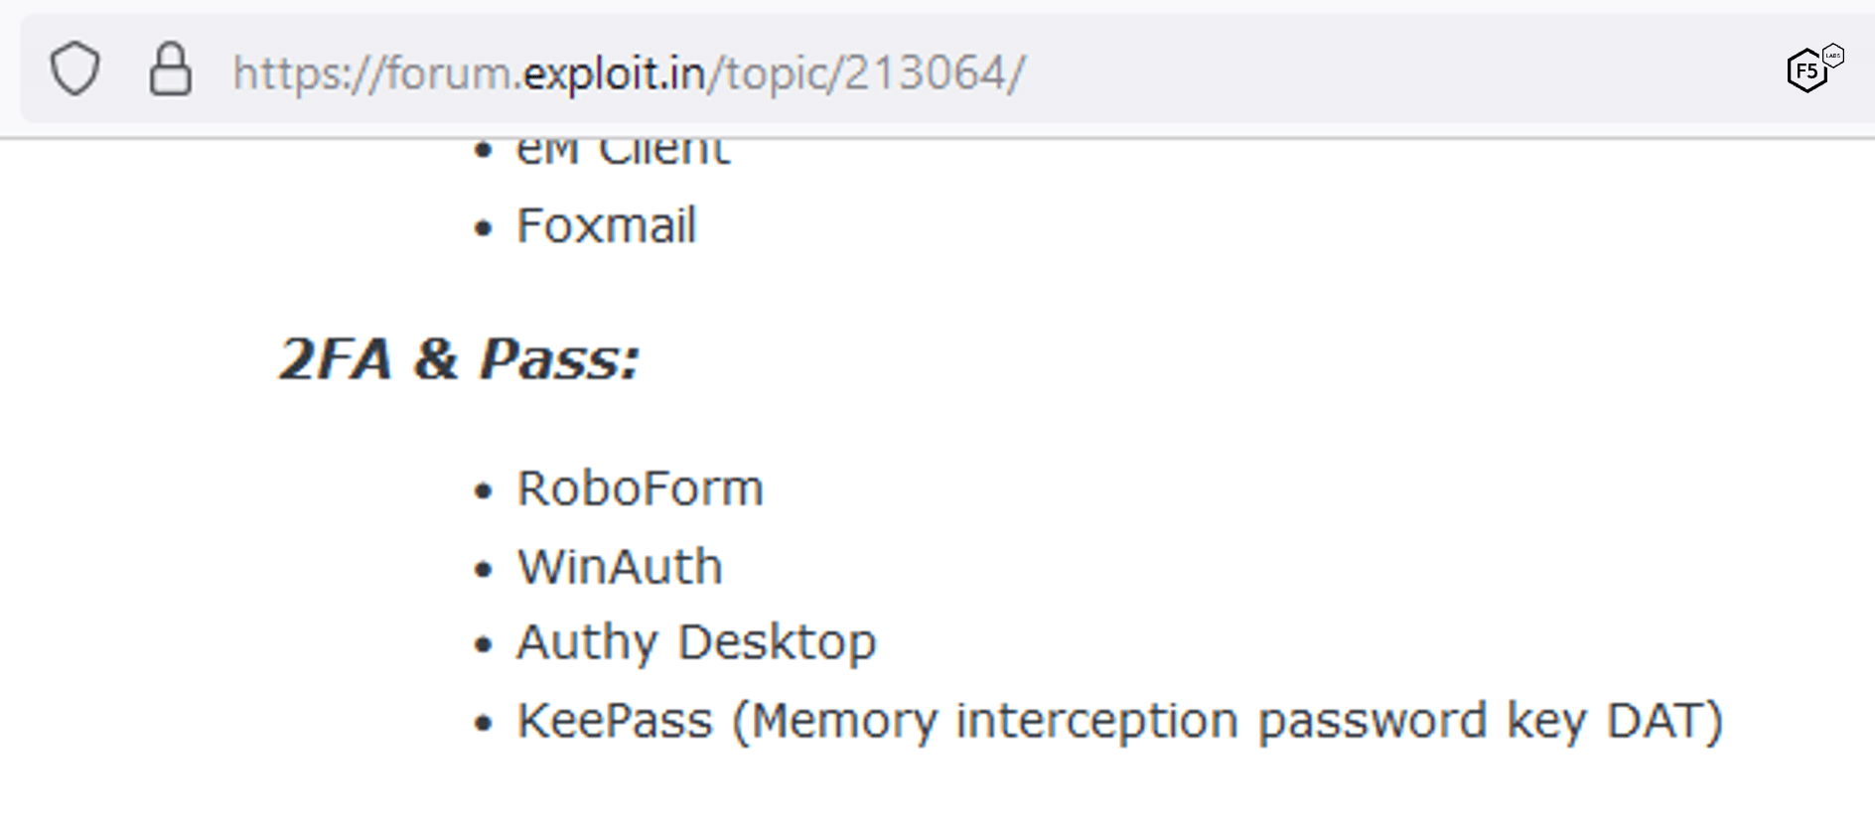Click the F5 Labs hexagon logo
This screenshot has width=1875, height=826.
point(1809,69)
